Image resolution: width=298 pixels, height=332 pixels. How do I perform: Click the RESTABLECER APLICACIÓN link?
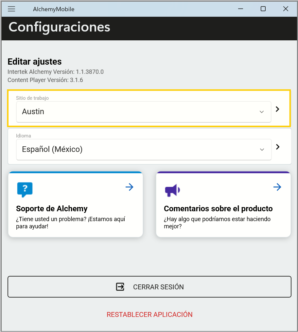149,314
